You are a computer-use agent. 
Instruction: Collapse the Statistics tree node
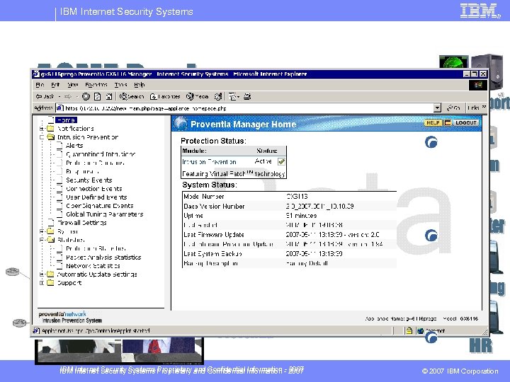(x=42, y=240)
